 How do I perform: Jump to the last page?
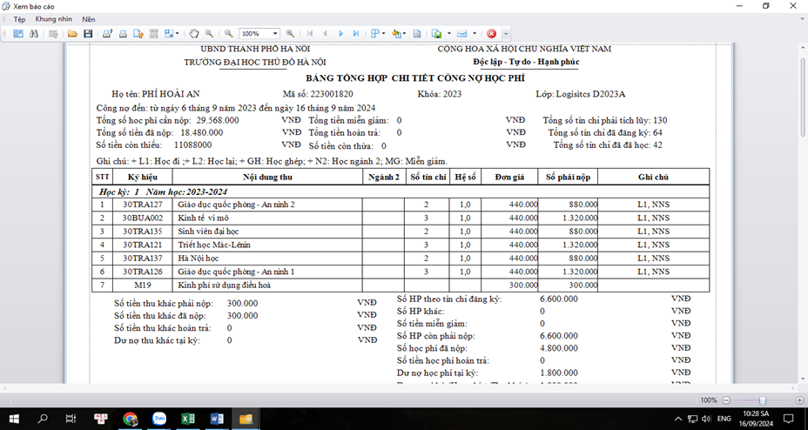coord(356,33)
